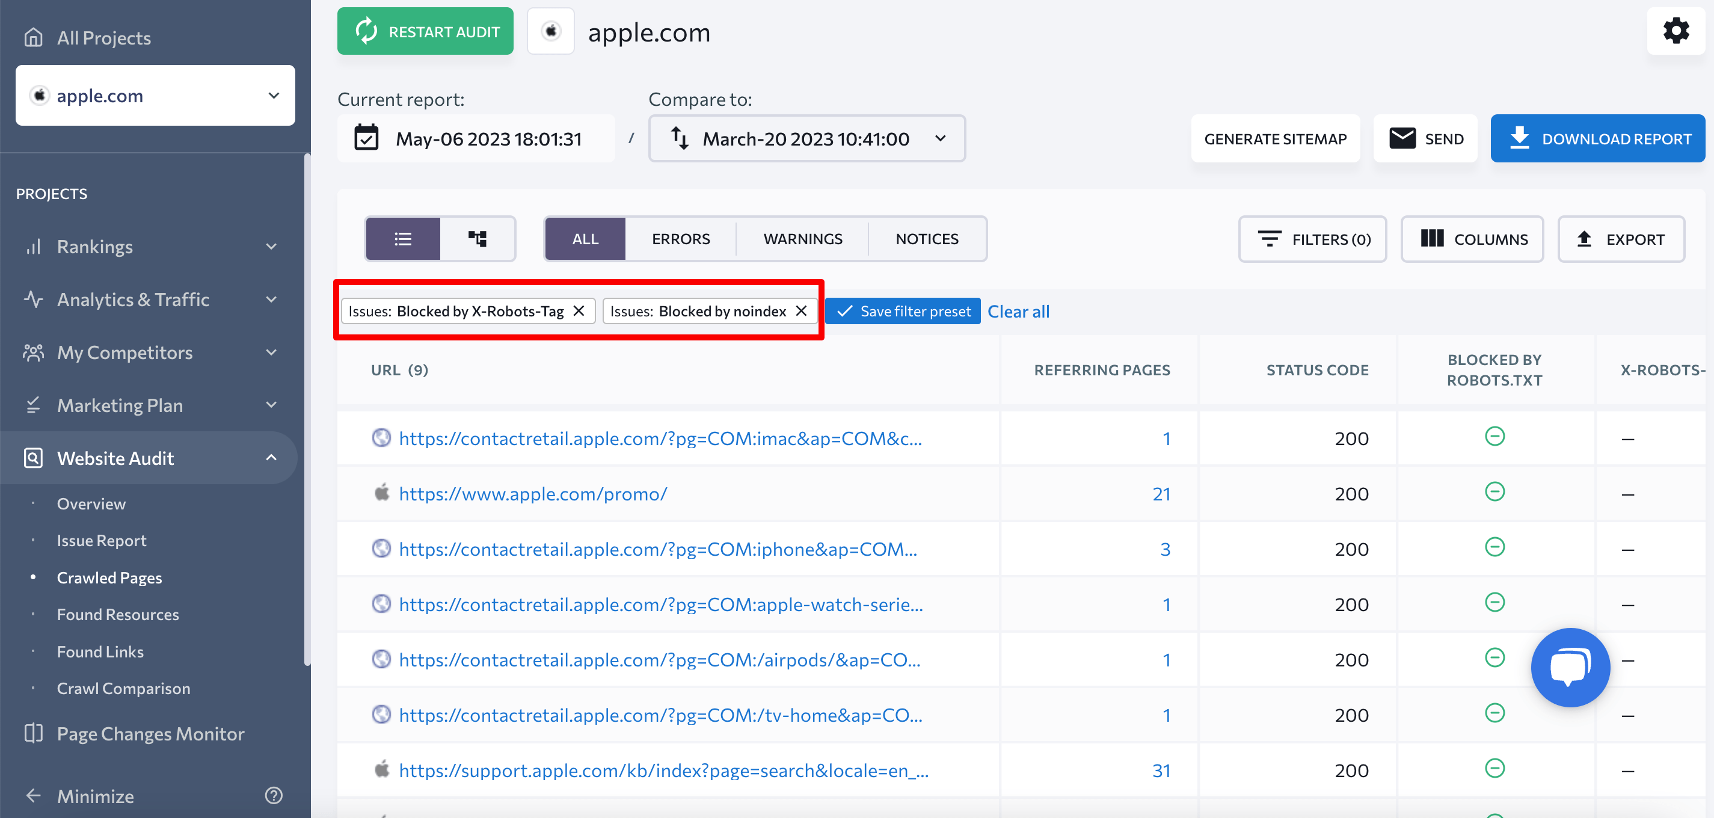Image resolution: width=1714 pixels, height=818 pixels.
Task: Click robots.txt status icon in imac row
Action: (x=1494, y=437)
